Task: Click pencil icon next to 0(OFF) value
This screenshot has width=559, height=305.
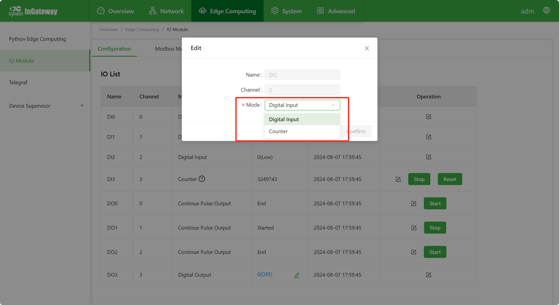Action: tap(297, 275)
